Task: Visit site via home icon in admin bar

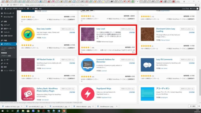Action: pyautogui.click(x=6, y=9)
